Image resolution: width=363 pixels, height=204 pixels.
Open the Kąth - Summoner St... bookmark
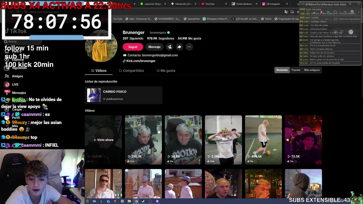[x=138, y=19]
